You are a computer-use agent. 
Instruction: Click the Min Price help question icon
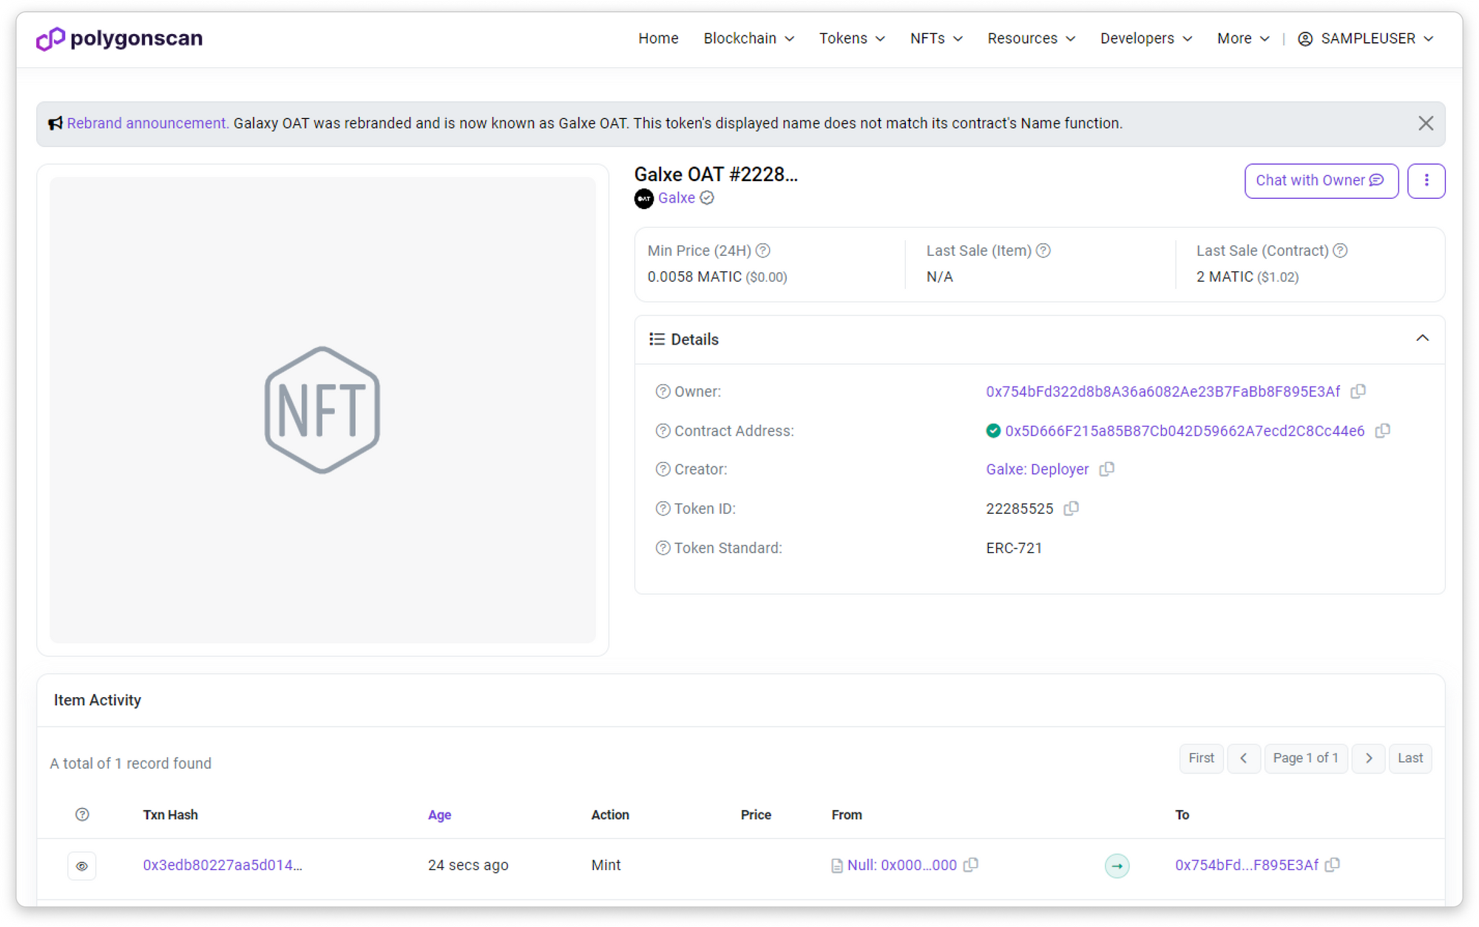[763, 251]
